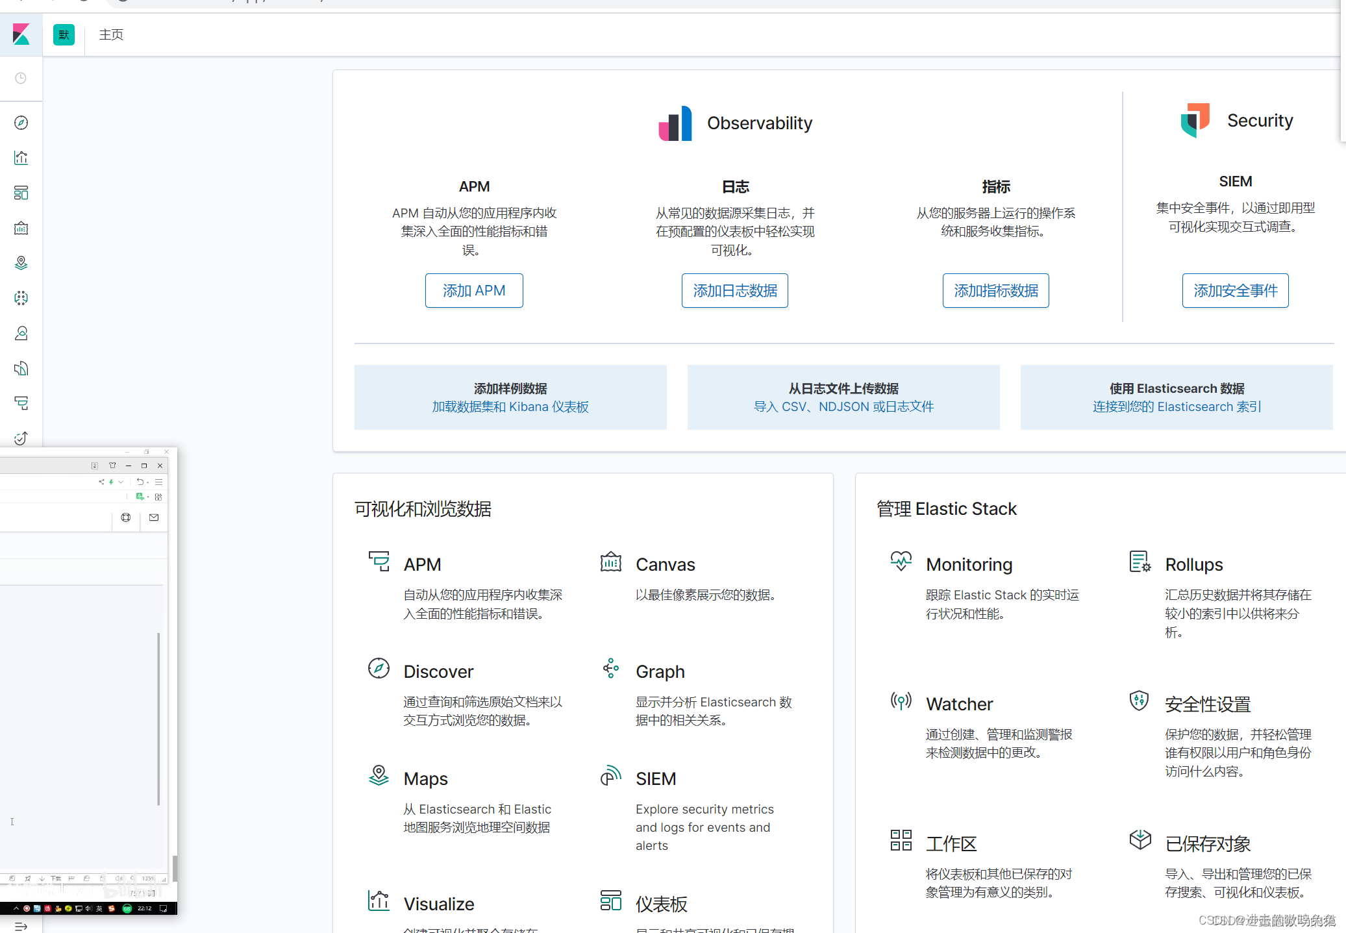Image resolution: width=1346 pixels, height=933 pixels.
Task: Click the Maps card icon
Action: tap(379, 775)
